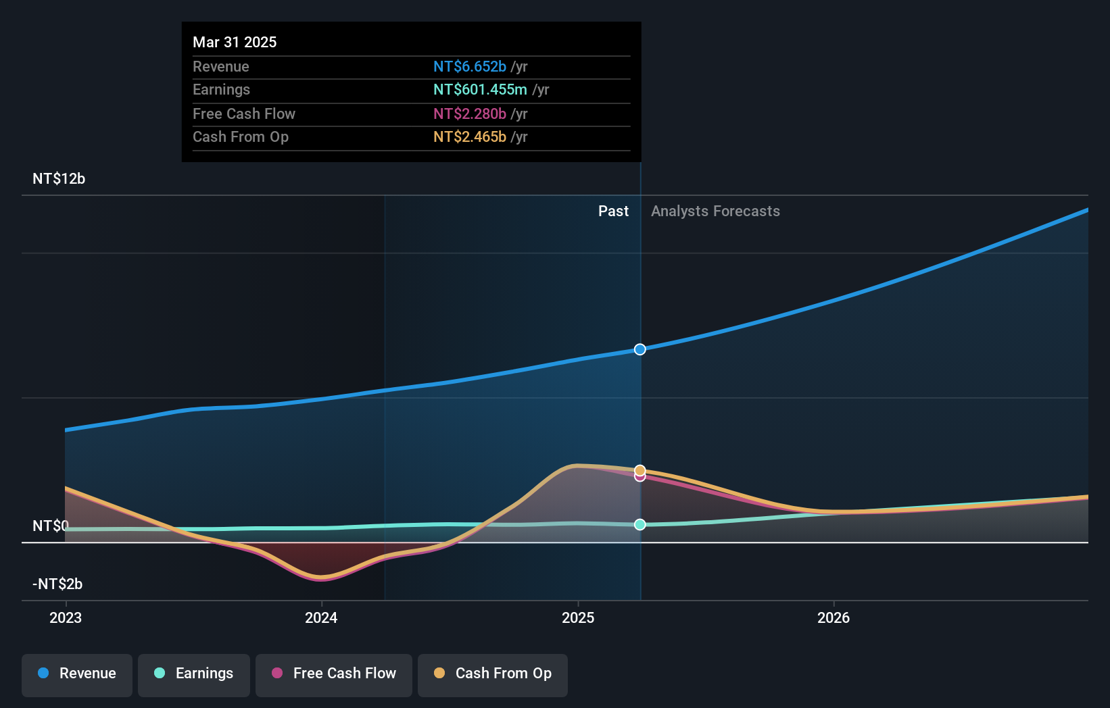Viewport: 1110px width, 708px height.
Task: Click the Analysts Forecasts label
Action: 715,211
